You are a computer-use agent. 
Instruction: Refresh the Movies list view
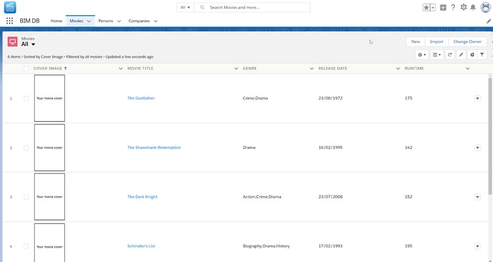click(450, 55)
